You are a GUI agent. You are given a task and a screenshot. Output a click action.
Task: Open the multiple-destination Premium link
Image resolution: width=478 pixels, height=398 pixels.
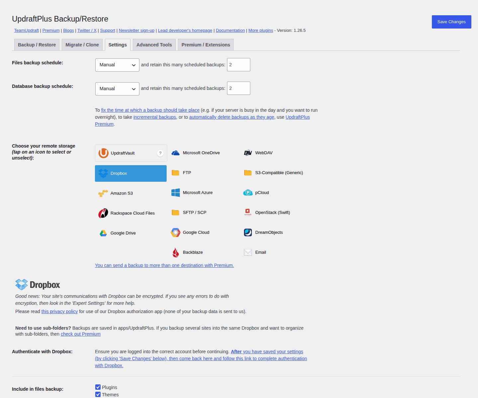pos(164,265)
